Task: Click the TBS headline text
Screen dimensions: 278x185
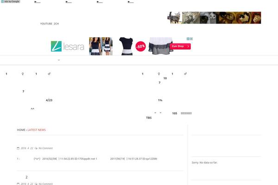Action: coord(149,118)
